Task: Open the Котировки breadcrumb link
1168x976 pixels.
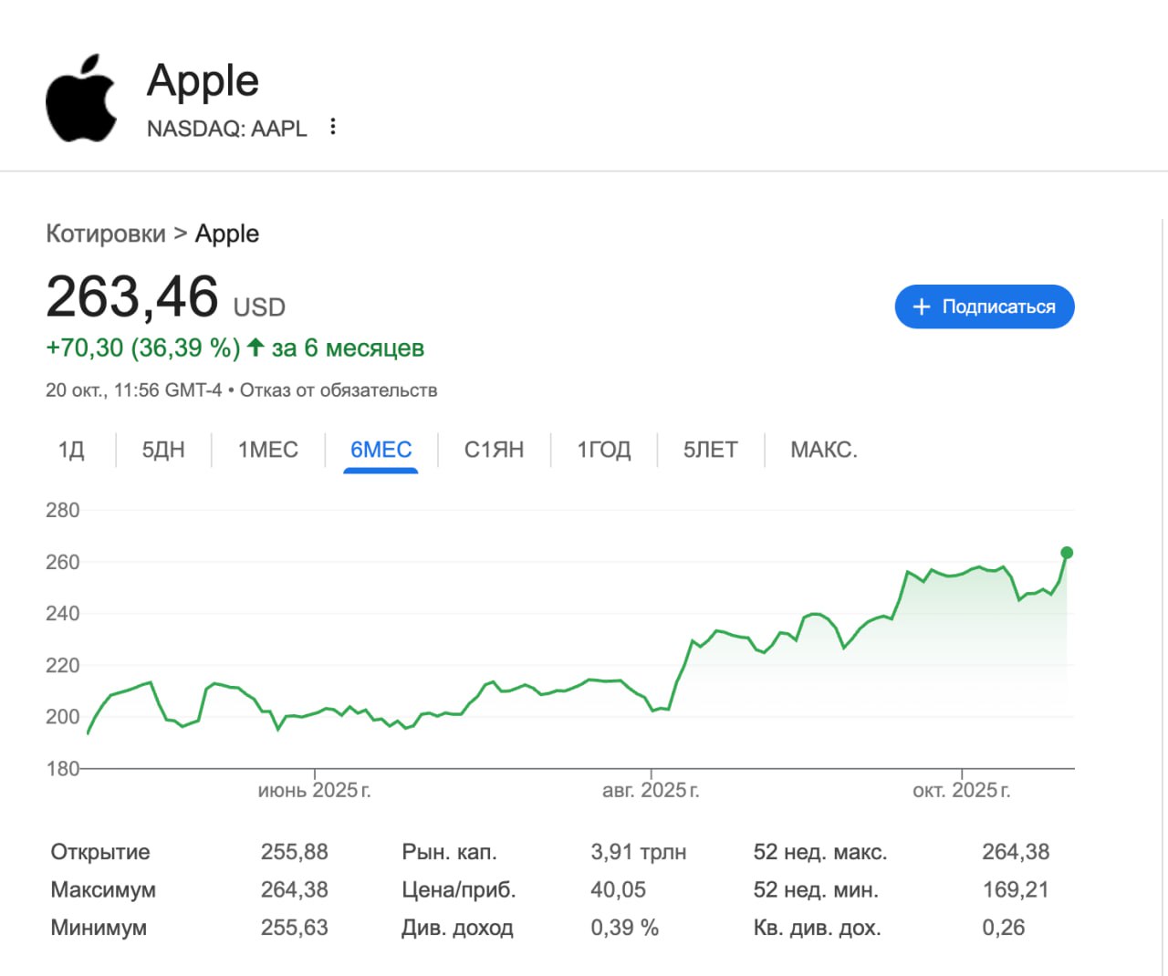Action: 106,234
